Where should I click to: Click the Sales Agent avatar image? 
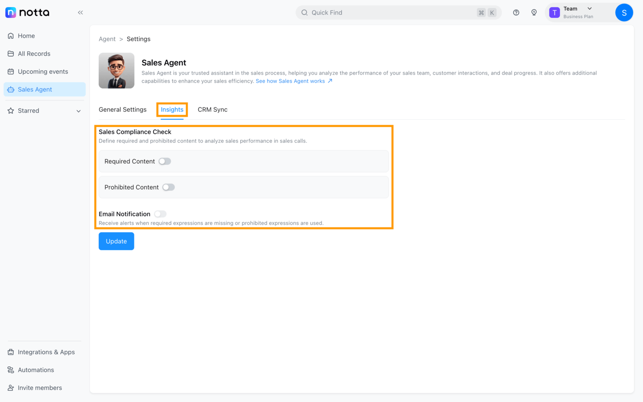coord(117,71)
